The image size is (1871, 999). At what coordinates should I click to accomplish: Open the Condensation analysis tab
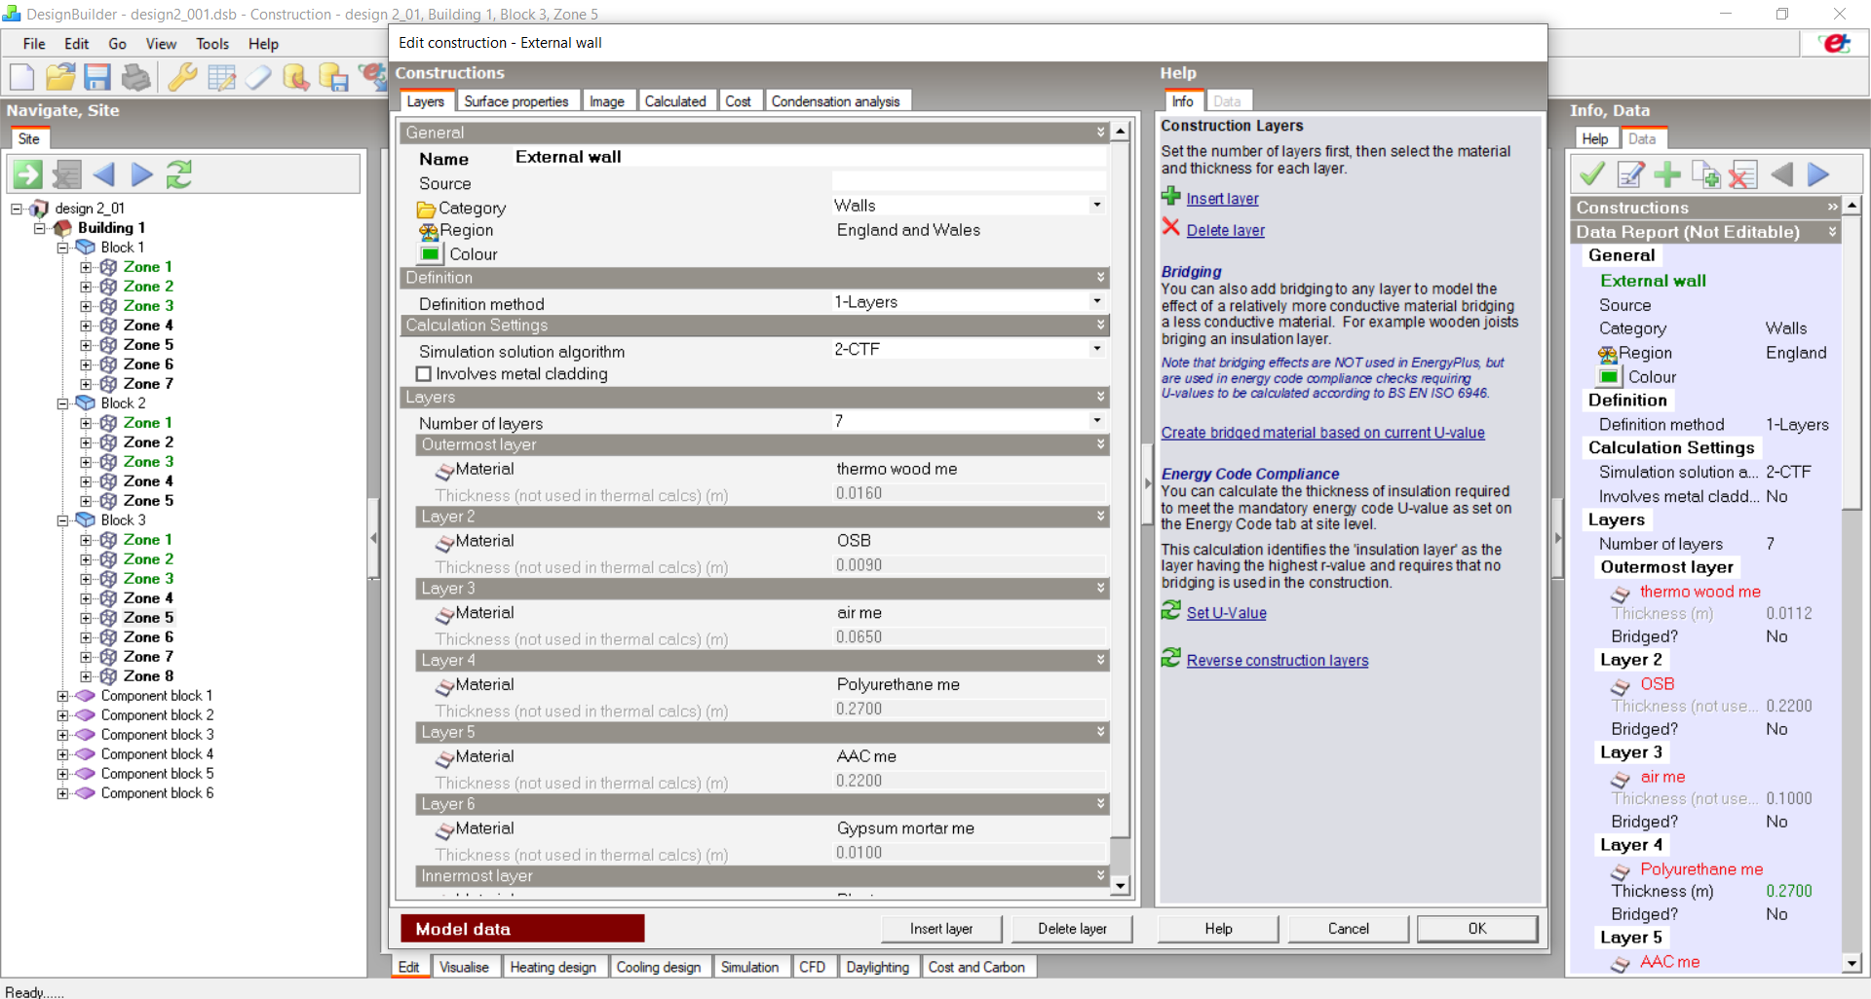pyautogui.click(x=836, y=101)
